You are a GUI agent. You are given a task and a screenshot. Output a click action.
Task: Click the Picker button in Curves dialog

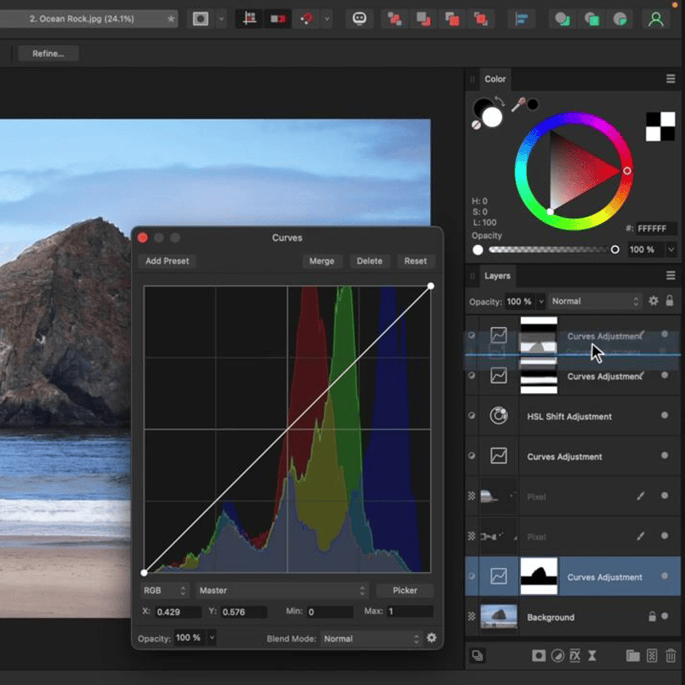pyautogui.click(x=405, y=590)
